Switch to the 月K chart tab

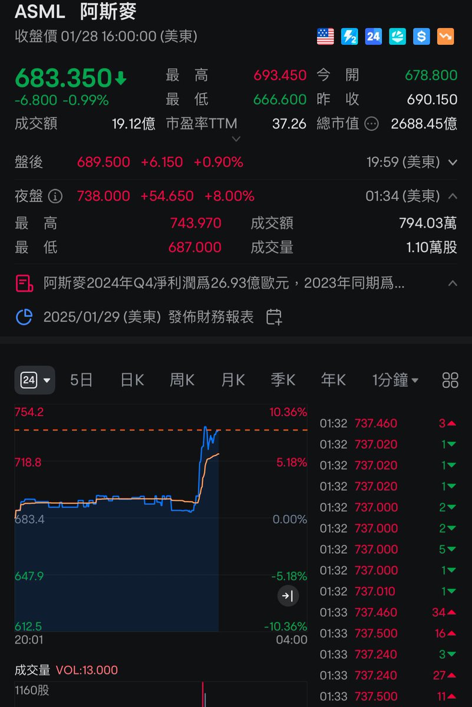233,380
